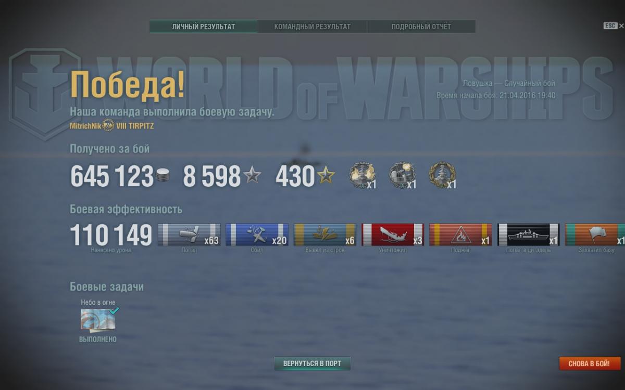625x390 pixels.
Task: Select the Личный результат tab
Action: [203, 27]
